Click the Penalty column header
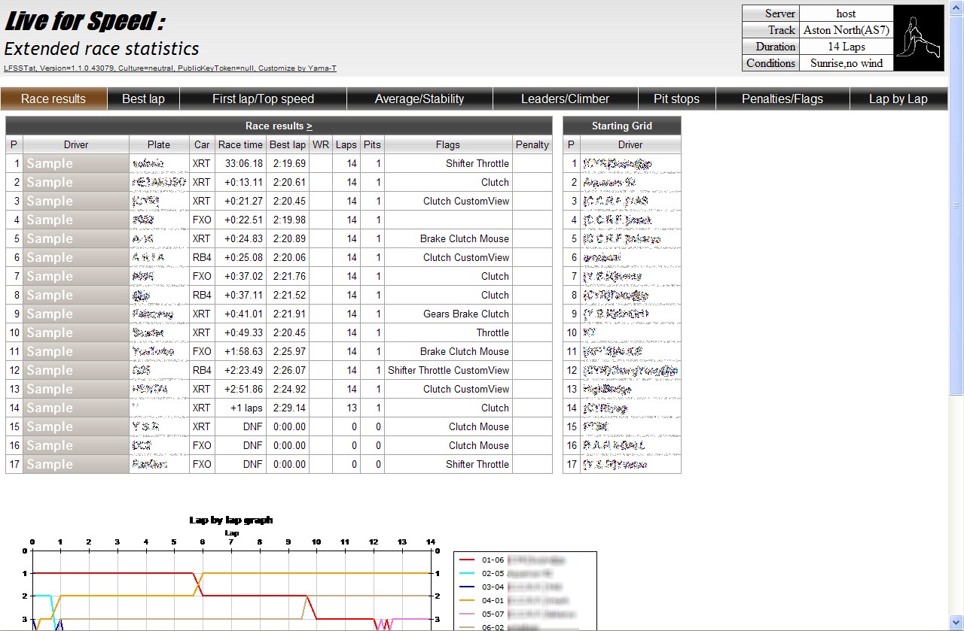964x631 pixels. pos(532,144)
